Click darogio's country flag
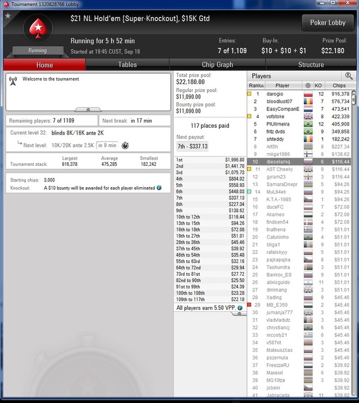 308,94
